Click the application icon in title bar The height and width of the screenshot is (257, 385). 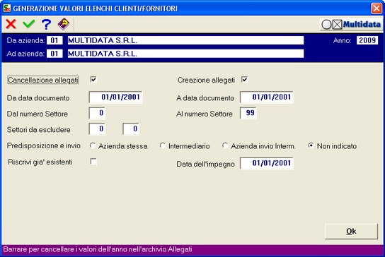pyautogui.click(x=6, y=8)
